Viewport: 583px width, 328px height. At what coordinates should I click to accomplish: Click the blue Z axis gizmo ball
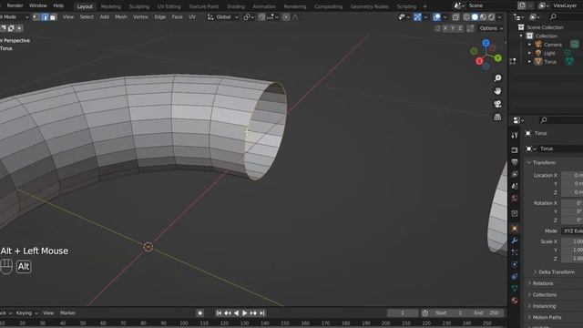click(486, 43)
